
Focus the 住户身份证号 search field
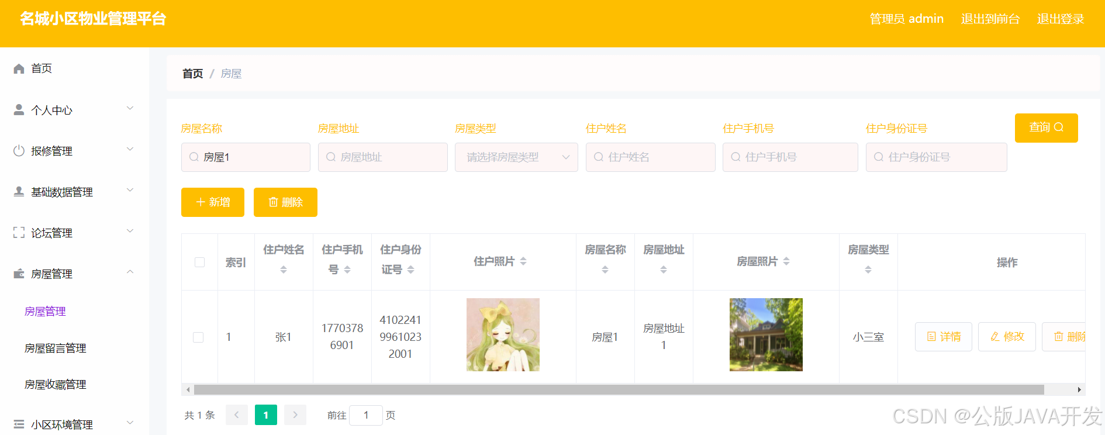[937, 157]
